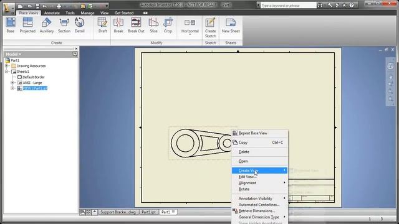Click the keyword search input field
Viewport: 399px width, 224px height.
288,6
